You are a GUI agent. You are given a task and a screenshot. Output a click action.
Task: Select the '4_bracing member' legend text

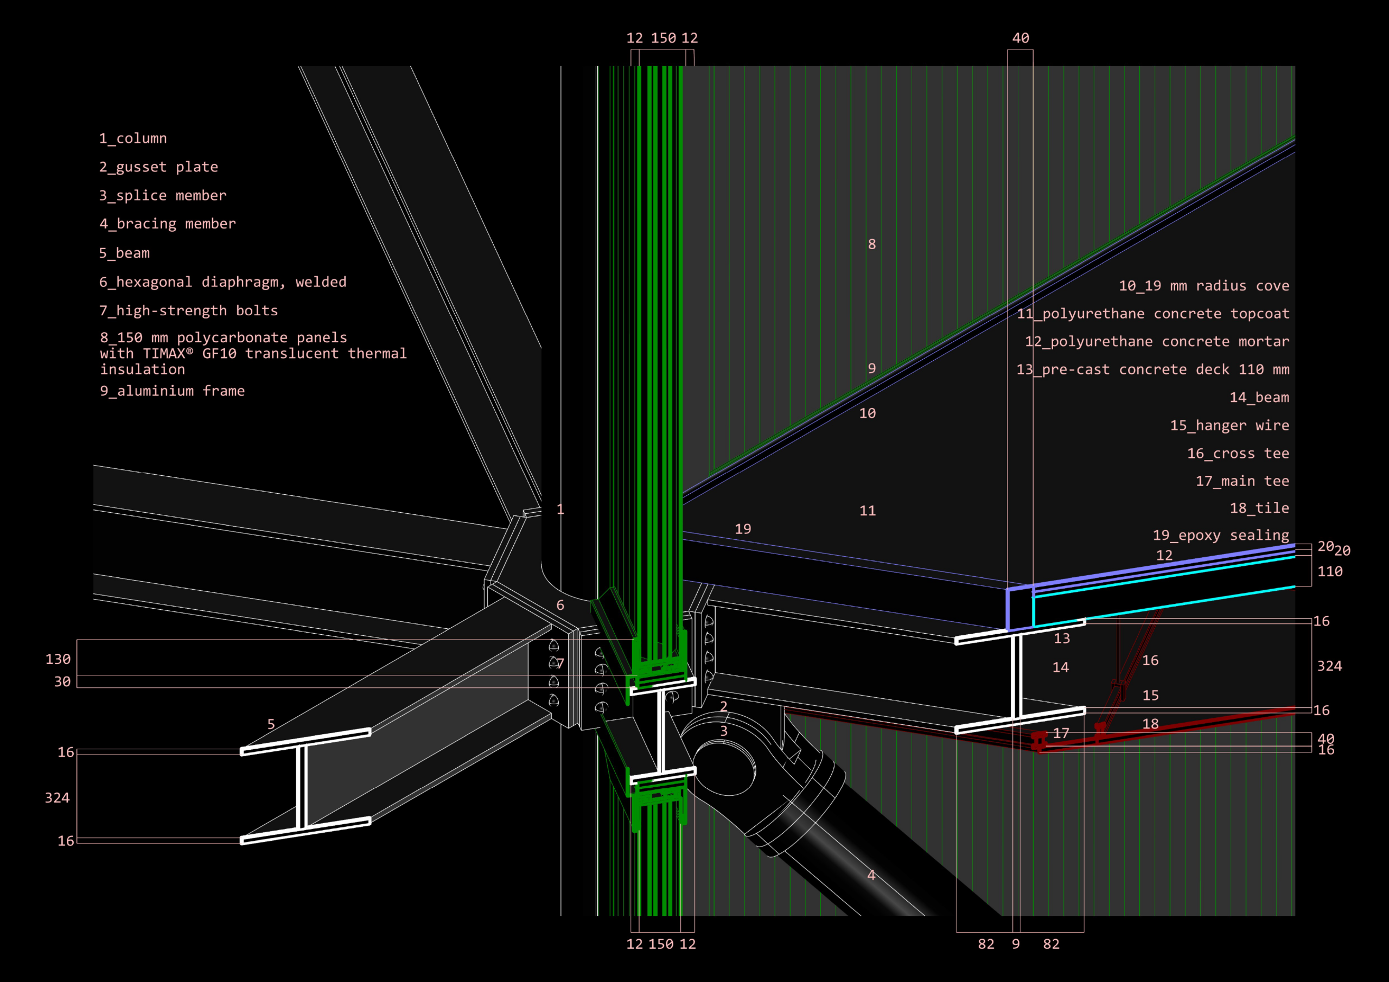(x=168, y=224)
